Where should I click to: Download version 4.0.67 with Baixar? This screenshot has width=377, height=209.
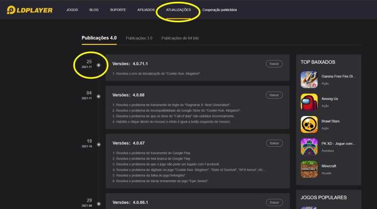coord(274,143)
